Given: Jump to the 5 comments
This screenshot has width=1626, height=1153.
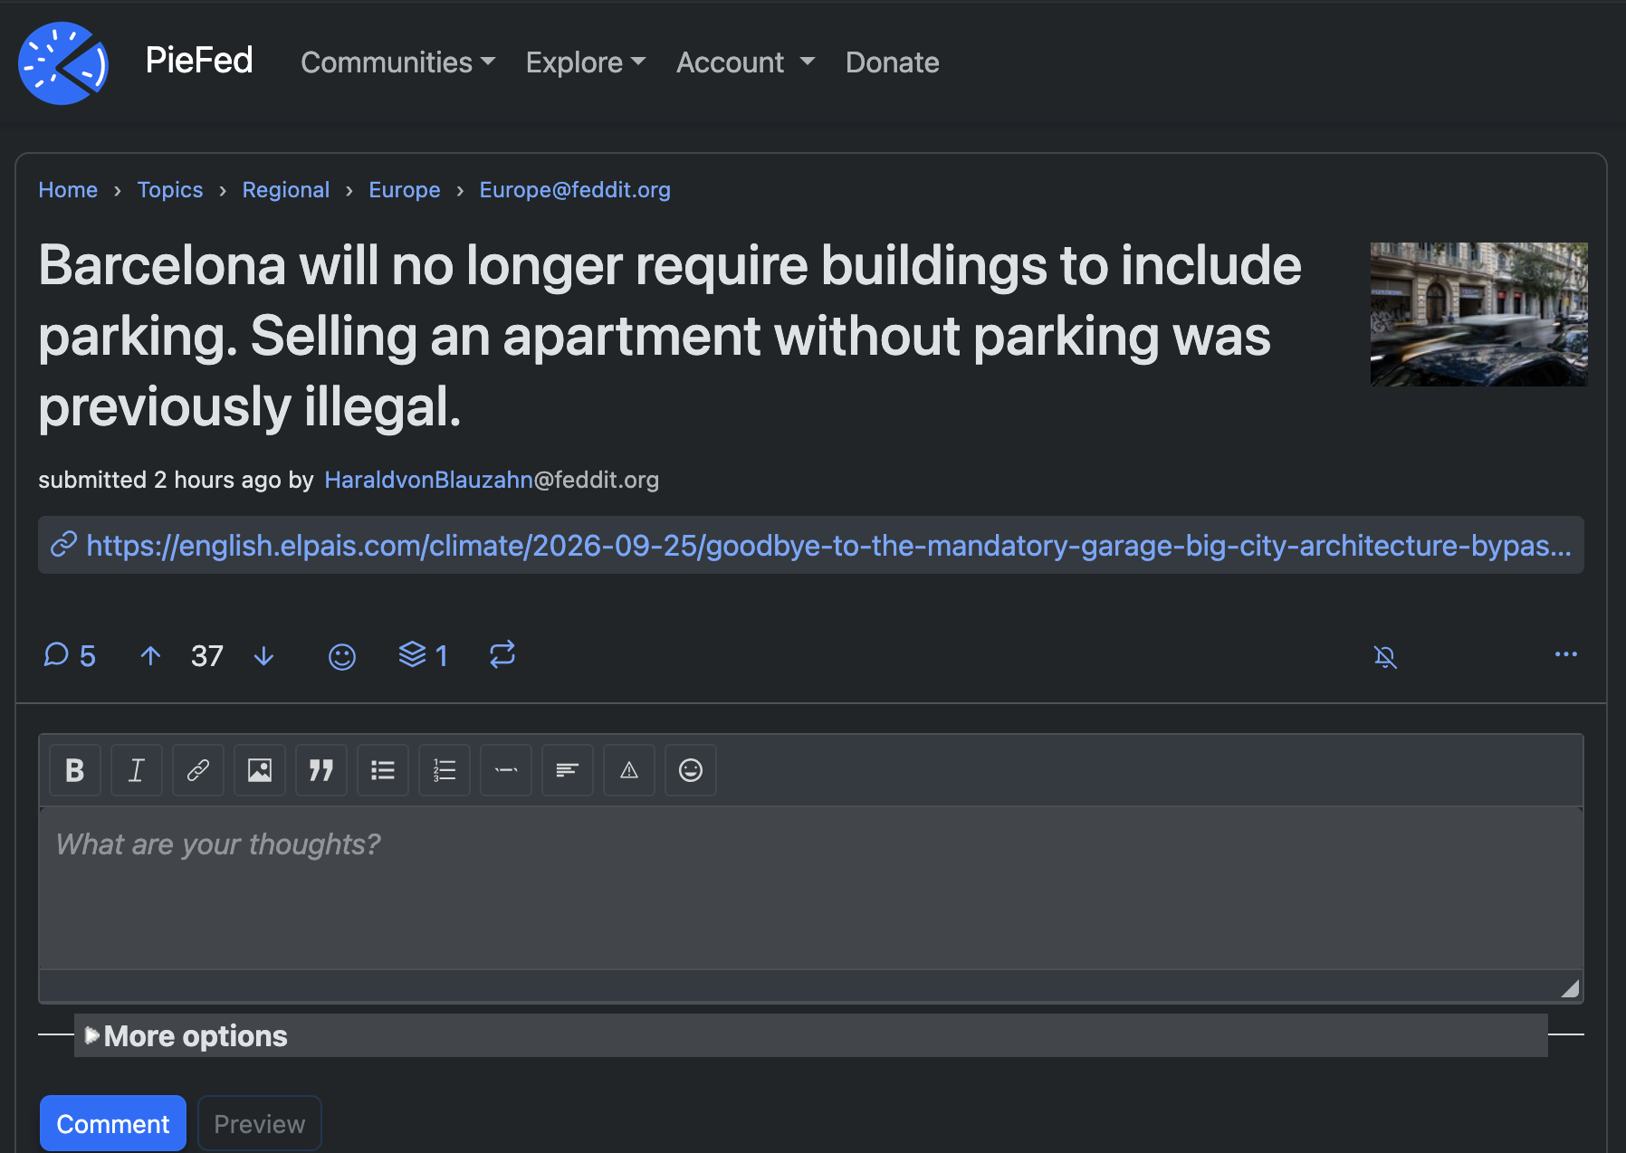Looking at the screenshot, I should click(x=70, y=655).
